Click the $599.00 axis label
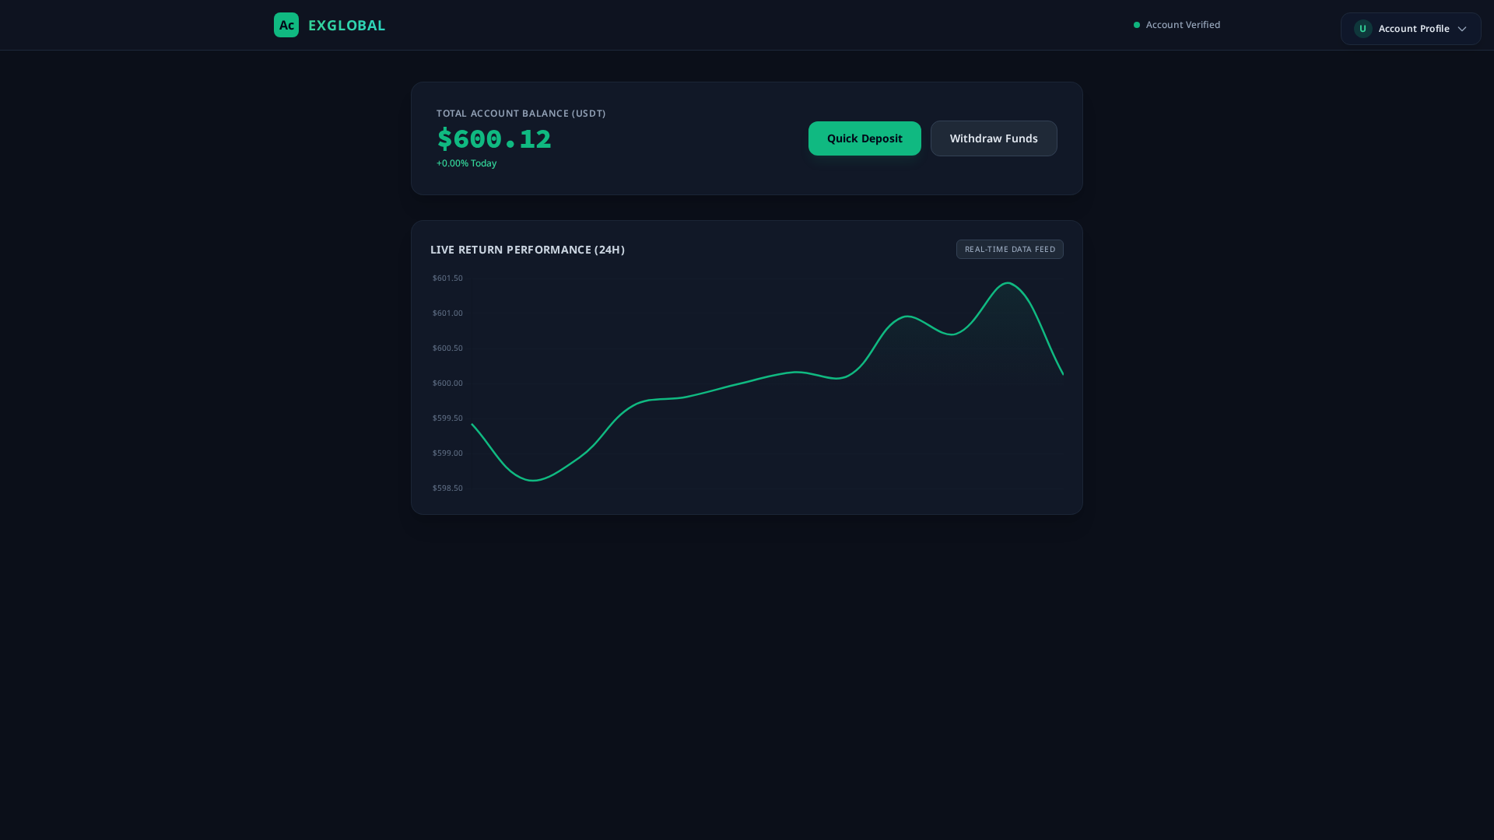Screen dimensions: 1494x840 point(447,453)
